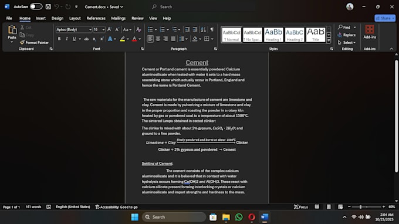399x224 pixels.
Task: Open WhatsApp from the taskbar
Action: 239,217
